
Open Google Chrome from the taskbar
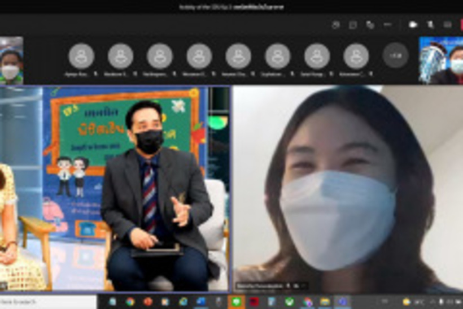tap(130, 302)
